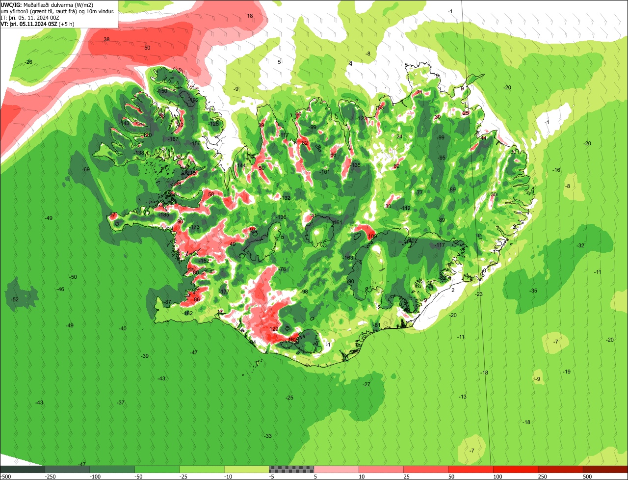Click the subtitle line mentioning "10m vindur"

click(x=58, y=11)
